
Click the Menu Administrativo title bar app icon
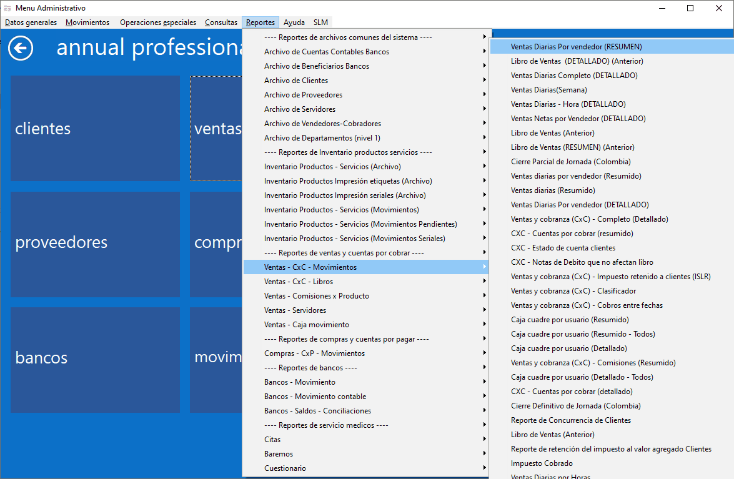pyautogui.click(x=7, y=8)
